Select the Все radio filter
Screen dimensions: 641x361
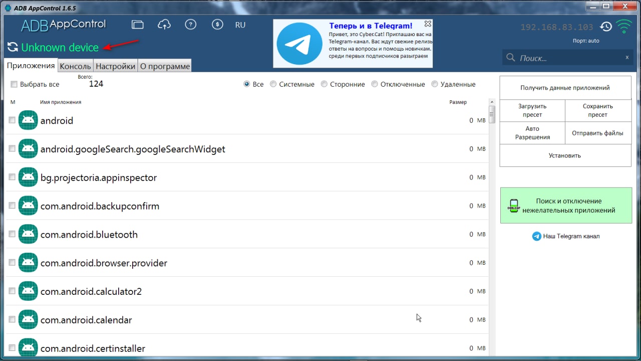click(246, 84)
